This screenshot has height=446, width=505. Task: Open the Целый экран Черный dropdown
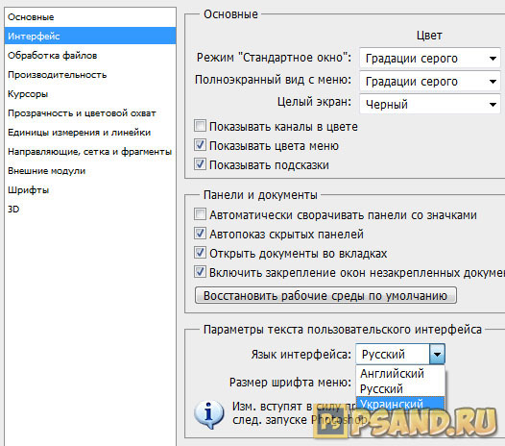tap(430, 104)
